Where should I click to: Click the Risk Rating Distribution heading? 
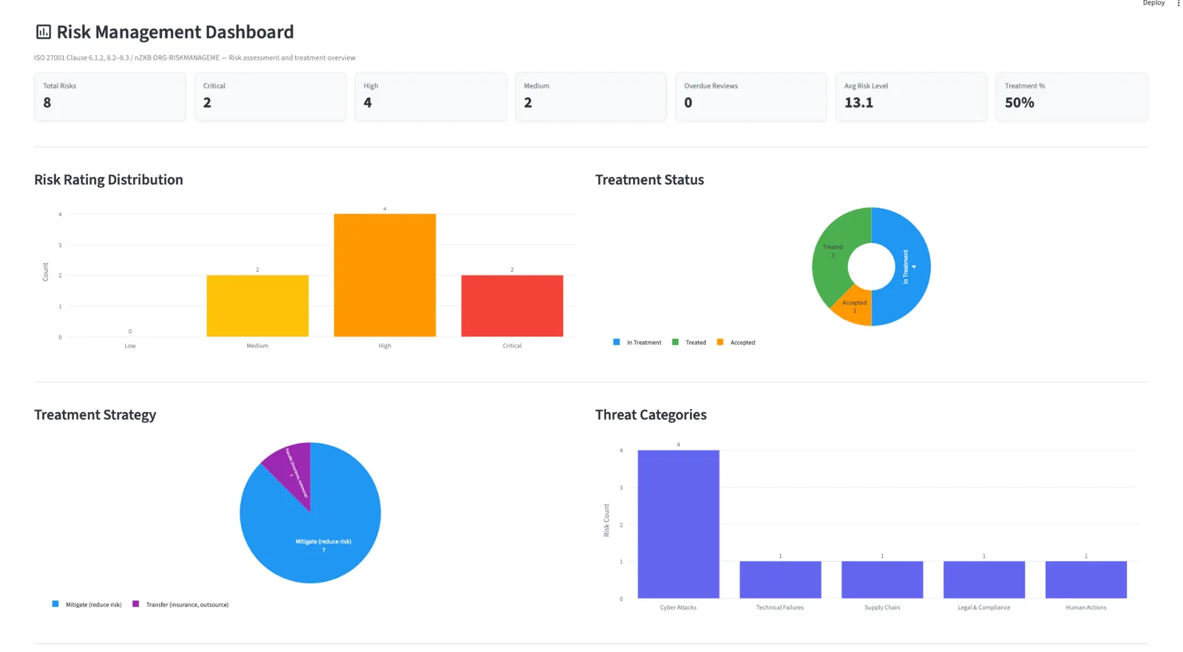[x=109, y=179]
